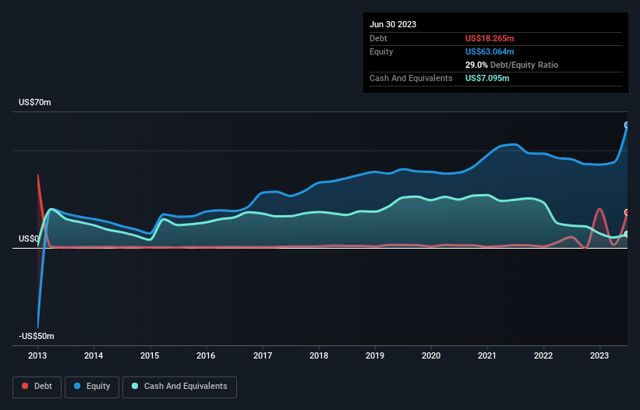This screenshot has height=410, width=640.
Task: Click the 2017 x-axis label
Action: click(x=263, y=355)
